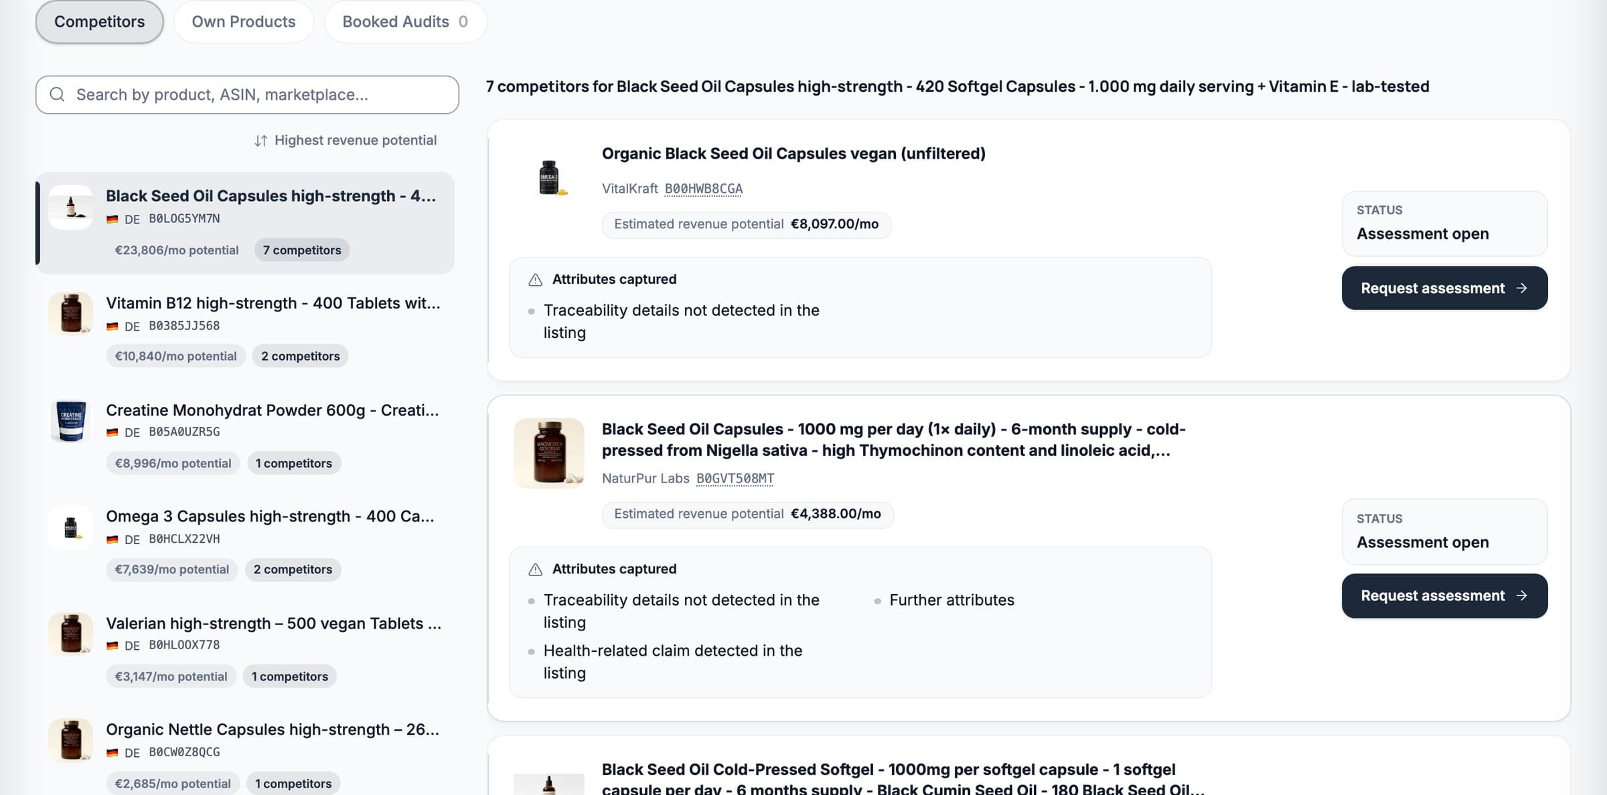Screen dimensions: 1607x795
Task: Click German flag beside B0CW0Z8QCG
Action: click(x=112, y=753)
